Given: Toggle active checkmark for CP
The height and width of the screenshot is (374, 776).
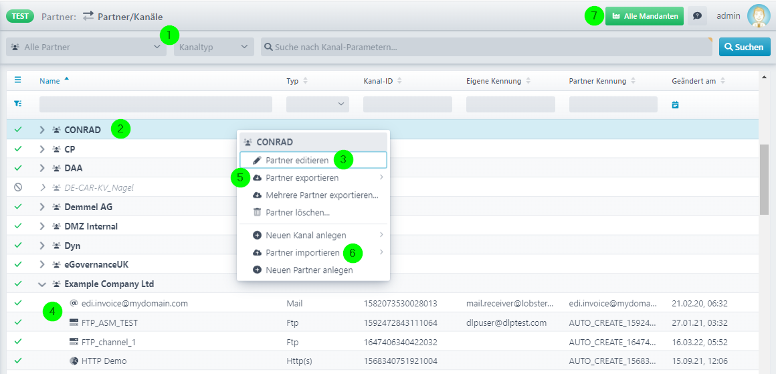Looking at the screenshot, I should click(x=18, y=149).
